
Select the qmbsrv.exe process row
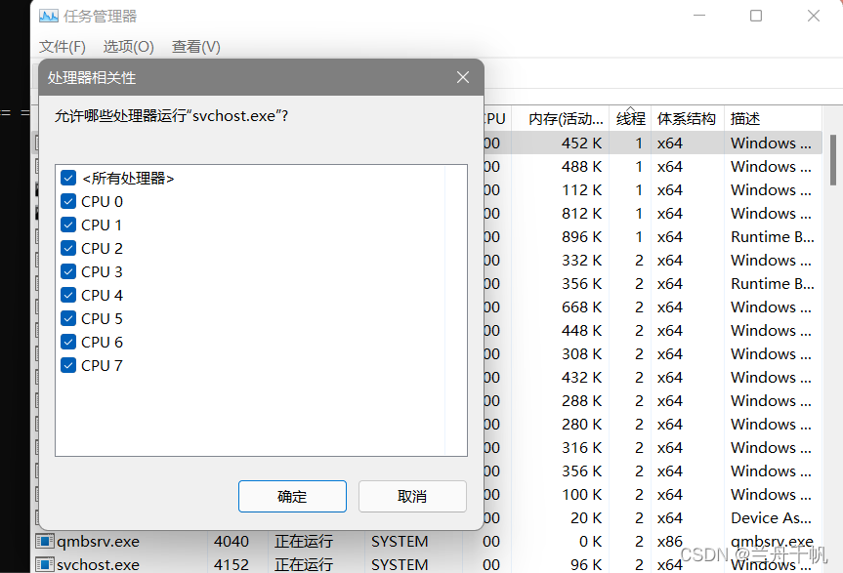tap(428, 542)
